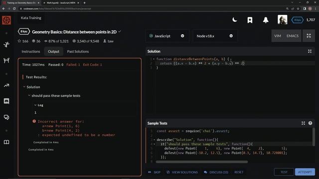Click the 'Failed: 1' result text
319x179 pixels.
73,65
